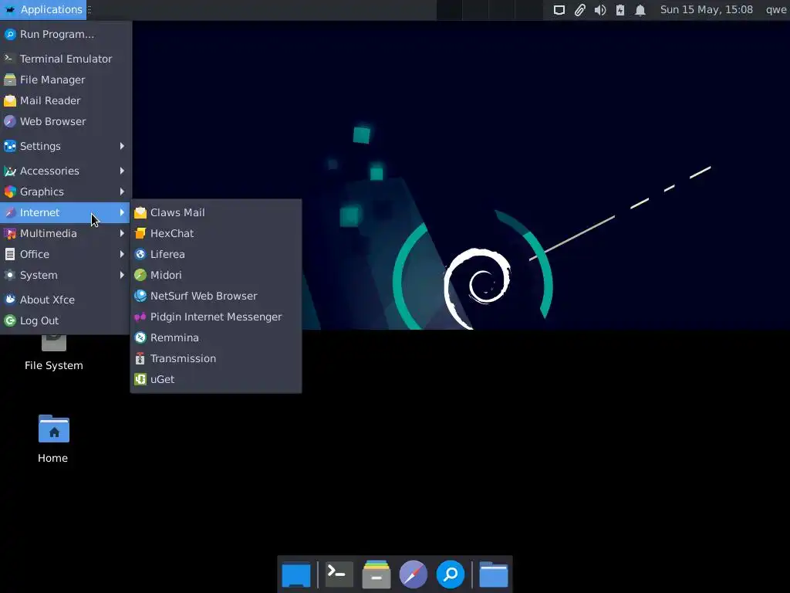Click the Internet submenu arrow
Image resolution: width=790 pixels, height=593 pixels.
coord(122,213)
